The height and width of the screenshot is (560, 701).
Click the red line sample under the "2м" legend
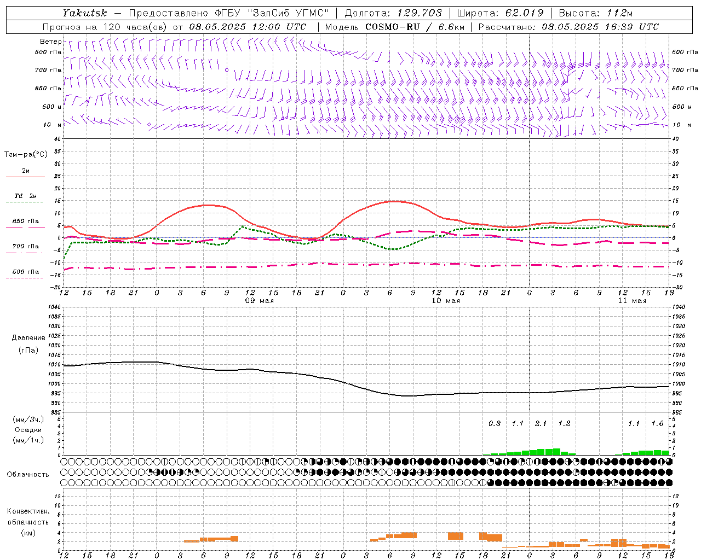pyautogui.click(x=25, y=177)
